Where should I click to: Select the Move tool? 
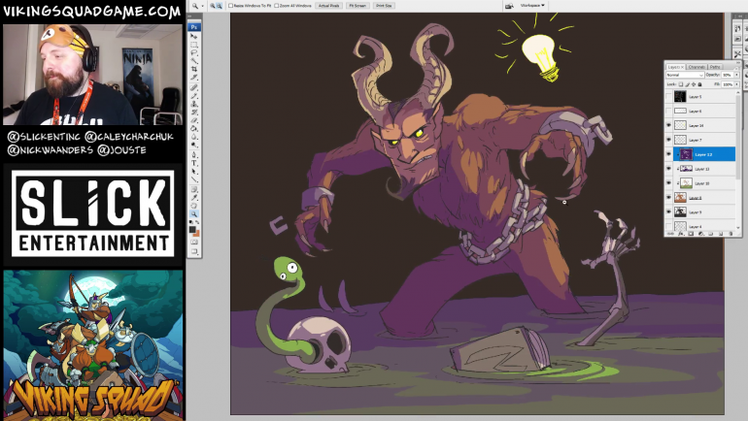pyautogui.click(x=194, y=36)
